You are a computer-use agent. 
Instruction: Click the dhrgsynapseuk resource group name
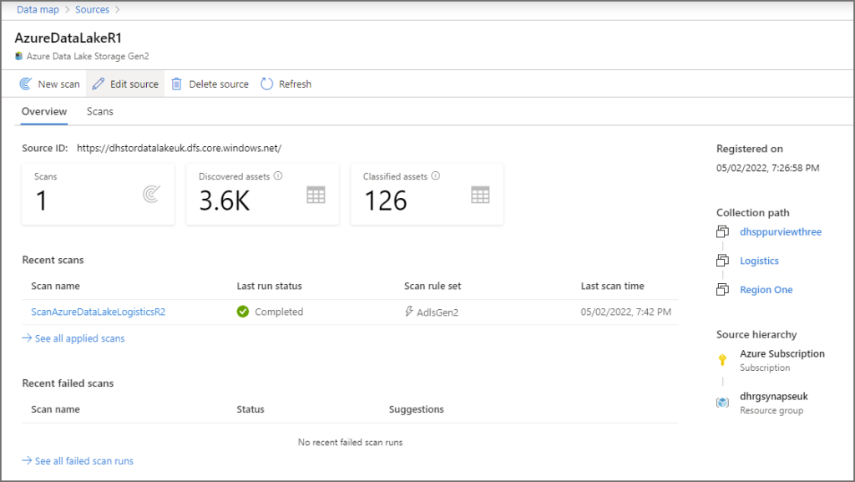coord(774,397)
